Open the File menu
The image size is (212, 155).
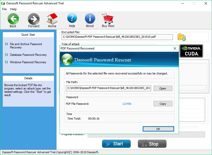coord(4,9)
